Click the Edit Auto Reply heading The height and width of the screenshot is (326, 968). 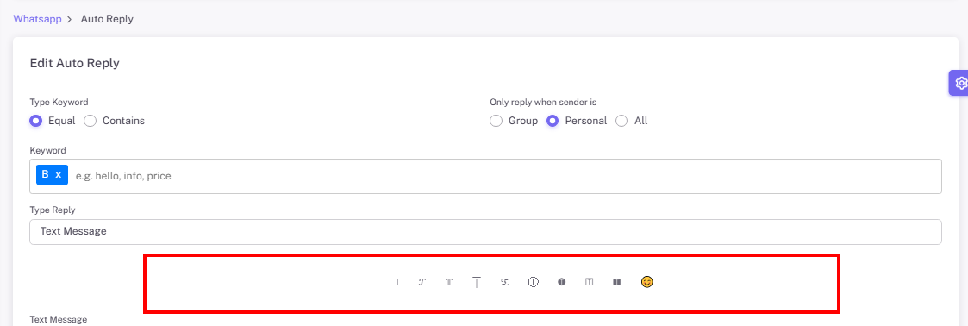(x=75, y=63)
